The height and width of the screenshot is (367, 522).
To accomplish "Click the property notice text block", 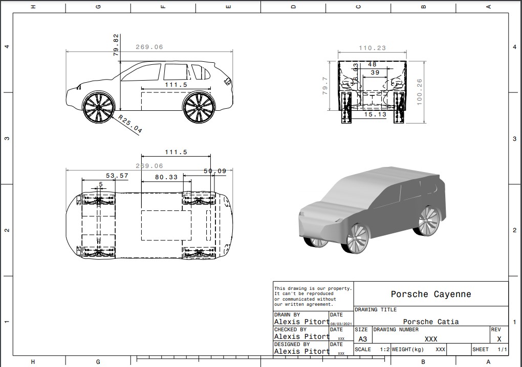I will tap(313, 296).
